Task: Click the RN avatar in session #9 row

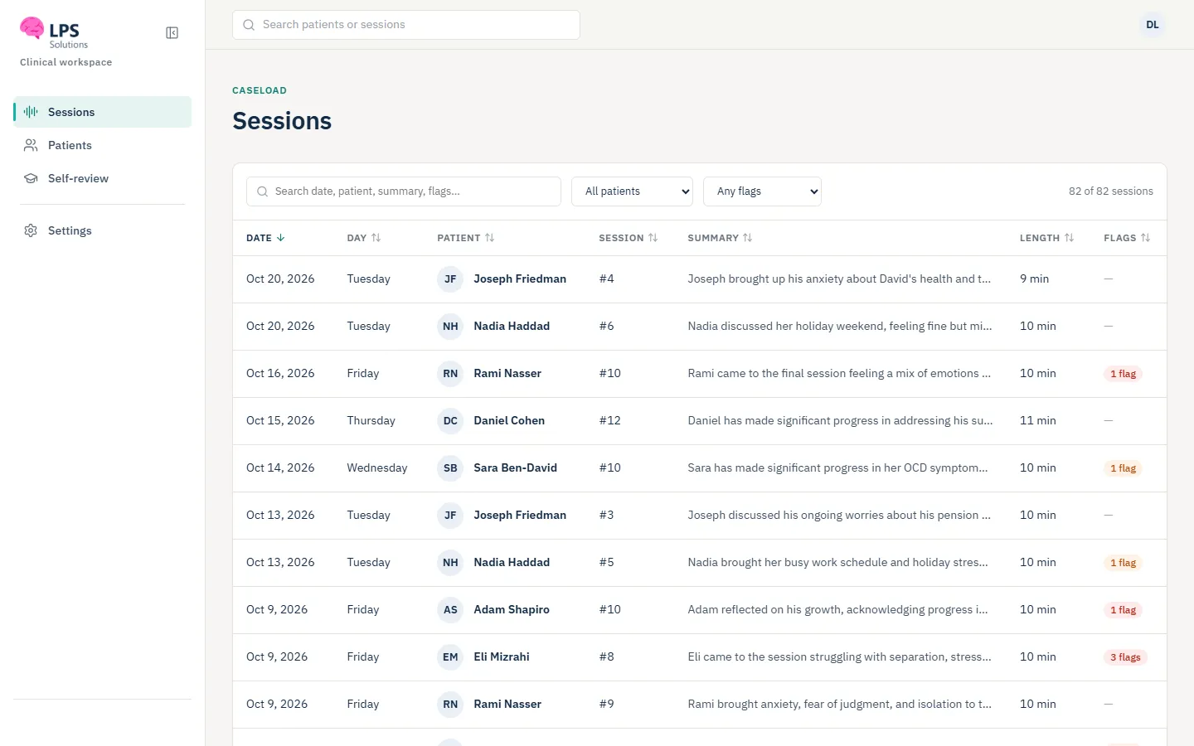Action: [x=450, y=705]
